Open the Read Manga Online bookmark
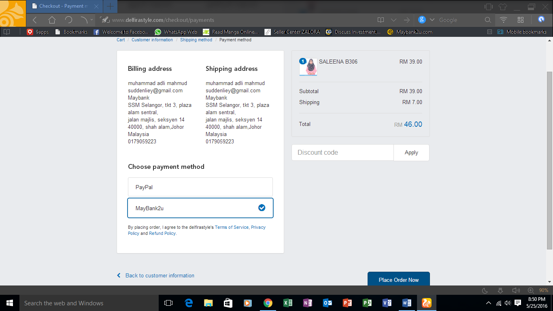 230,32
